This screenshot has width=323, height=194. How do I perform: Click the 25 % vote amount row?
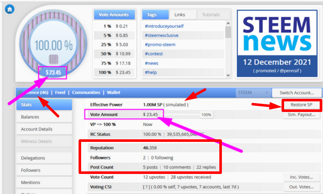(x=115, y=44)
